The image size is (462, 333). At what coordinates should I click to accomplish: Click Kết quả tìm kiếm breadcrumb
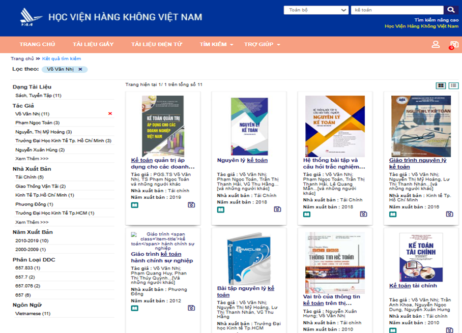(x=61, y=58)
